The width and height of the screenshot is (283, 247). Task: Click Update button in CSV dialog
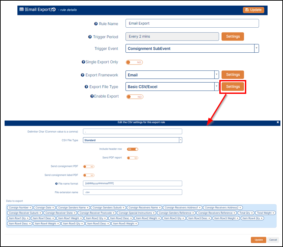tap(258, 240)
